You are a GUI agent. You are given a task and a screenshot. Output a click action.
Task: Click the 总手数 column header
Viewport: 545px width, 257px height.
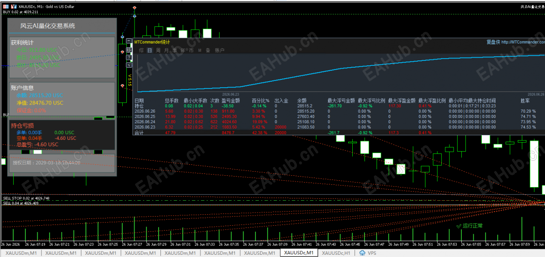coord(172,101)
